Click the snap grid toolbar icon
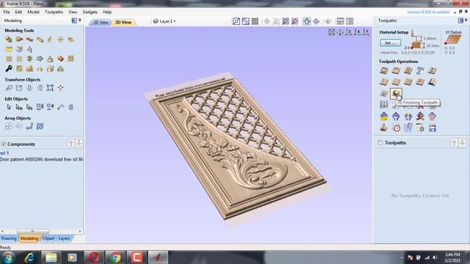The image size is (470, 264). 255,21
